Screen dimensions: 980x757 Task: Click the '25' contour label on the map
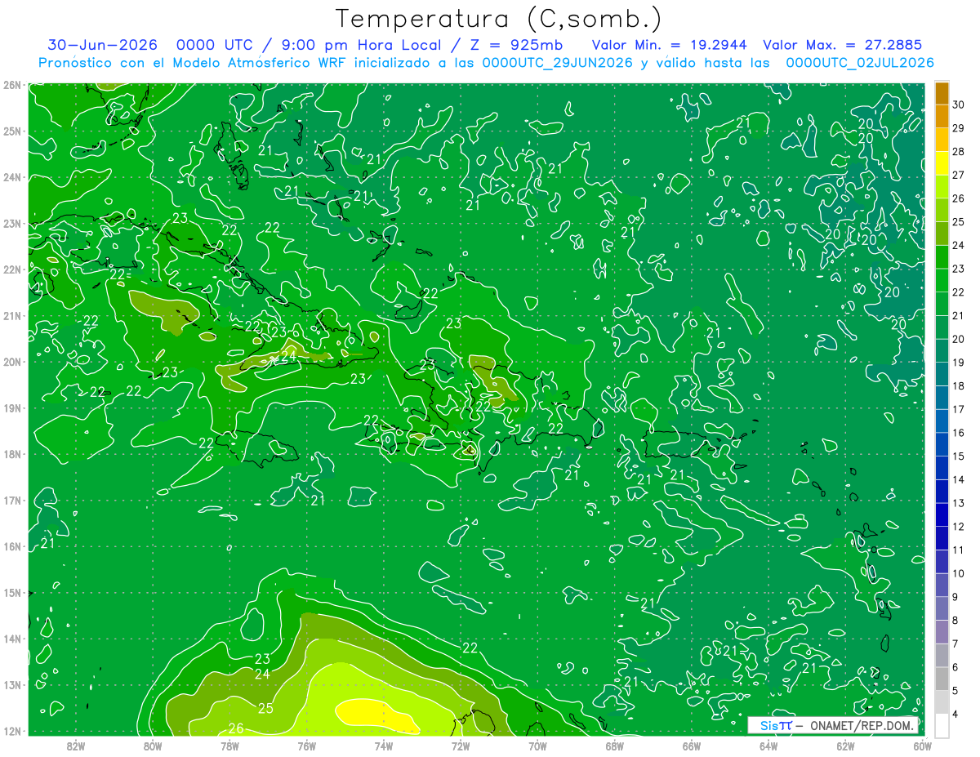coord(265,708)
